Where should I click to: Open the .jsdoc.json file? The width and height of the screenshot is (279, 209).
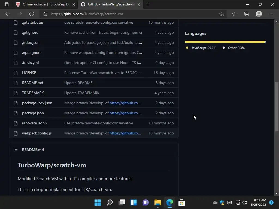pyautogui.click(x=31, y=43)
